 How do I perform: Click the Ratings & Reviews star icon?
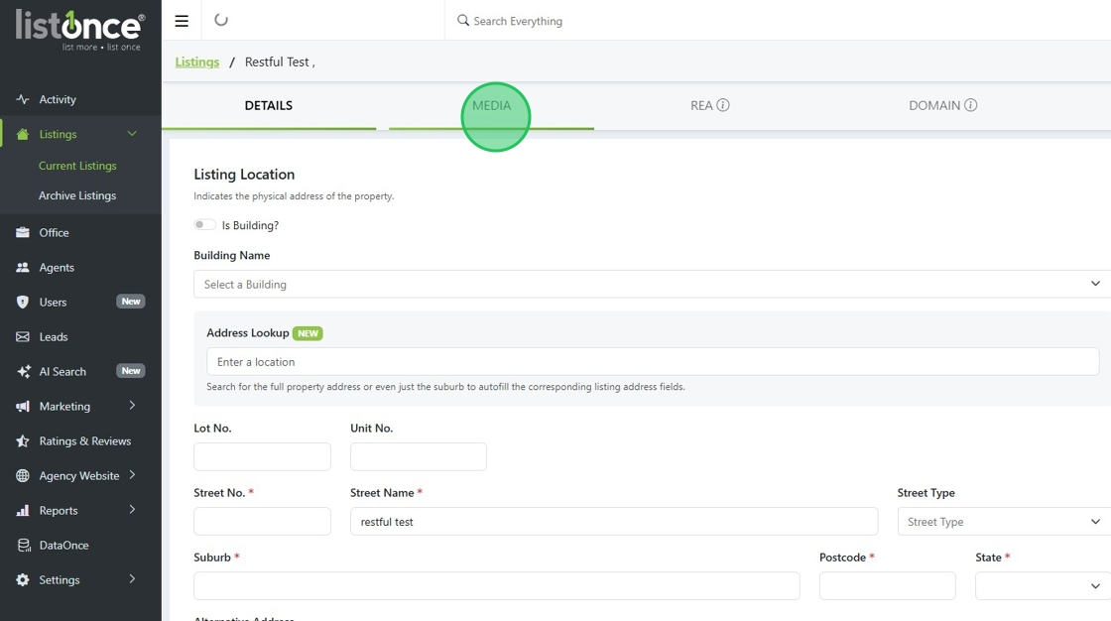coord(23,441)
